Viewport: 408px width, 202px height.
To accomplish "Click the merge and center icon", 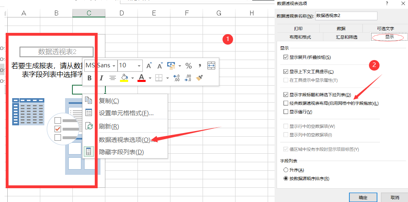I will point(211,66).
